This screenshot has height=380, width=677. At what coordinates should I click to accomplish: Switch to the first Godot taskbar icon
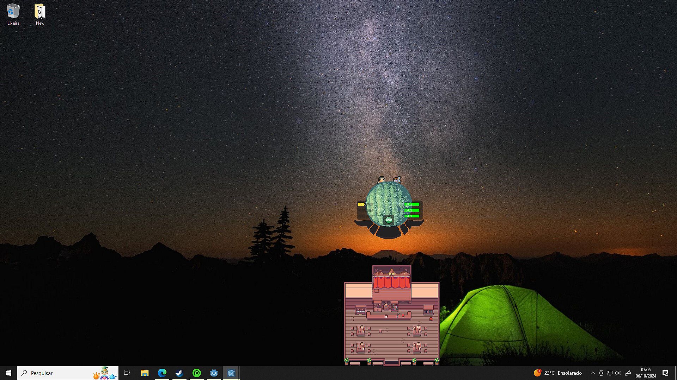[214, 373]
